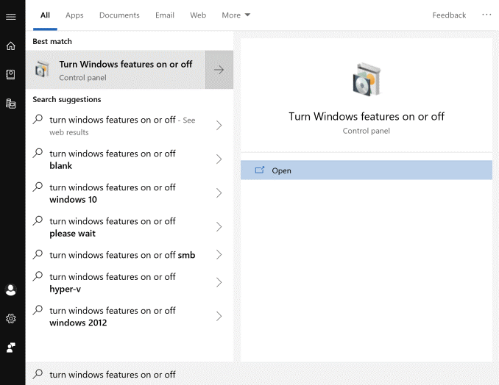Viewport: 499px width, 385px height.
Task: Click magnifier icon beside 'hyper-v' suggestion
Action: [38, 276]
